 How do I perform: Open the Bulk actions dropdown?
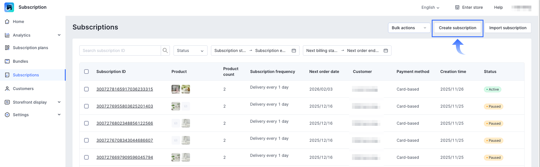pos(409,28)
